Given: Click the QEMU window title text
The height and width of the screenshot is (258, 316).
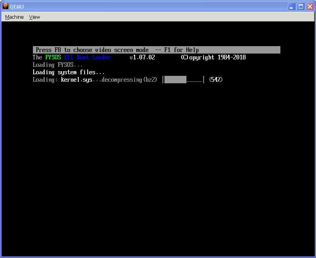Looking at the screenshot, I should (x=17, y=7).
